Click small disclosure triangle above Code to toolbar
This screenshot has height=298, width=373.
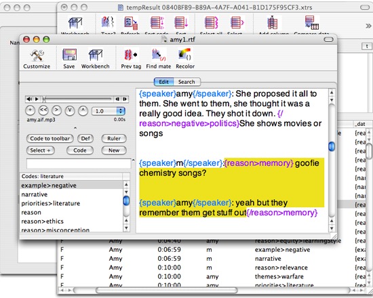pyautogui.click(x=75, y=128)
